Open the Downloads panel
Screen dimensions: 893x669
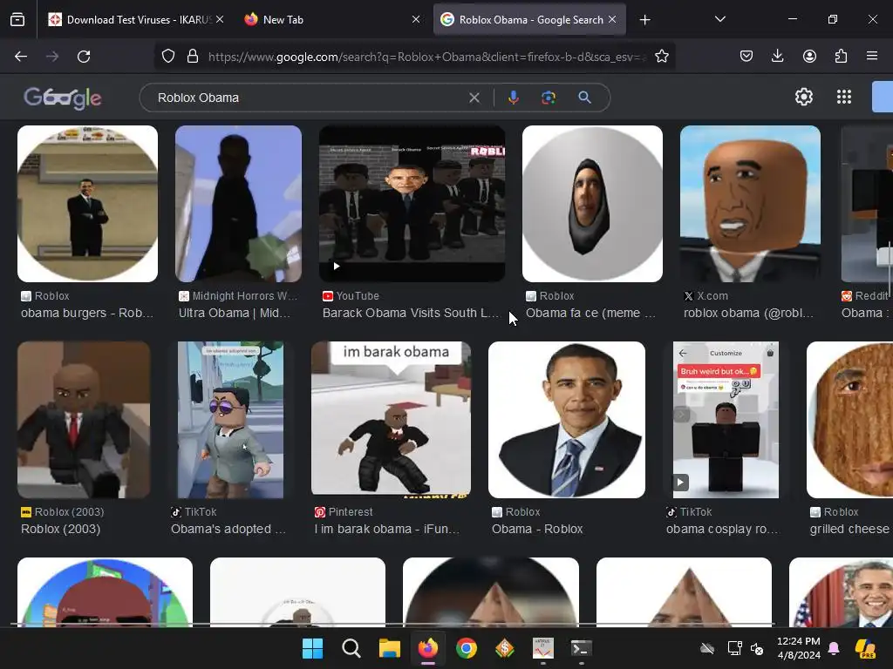(x=777, y=56)
